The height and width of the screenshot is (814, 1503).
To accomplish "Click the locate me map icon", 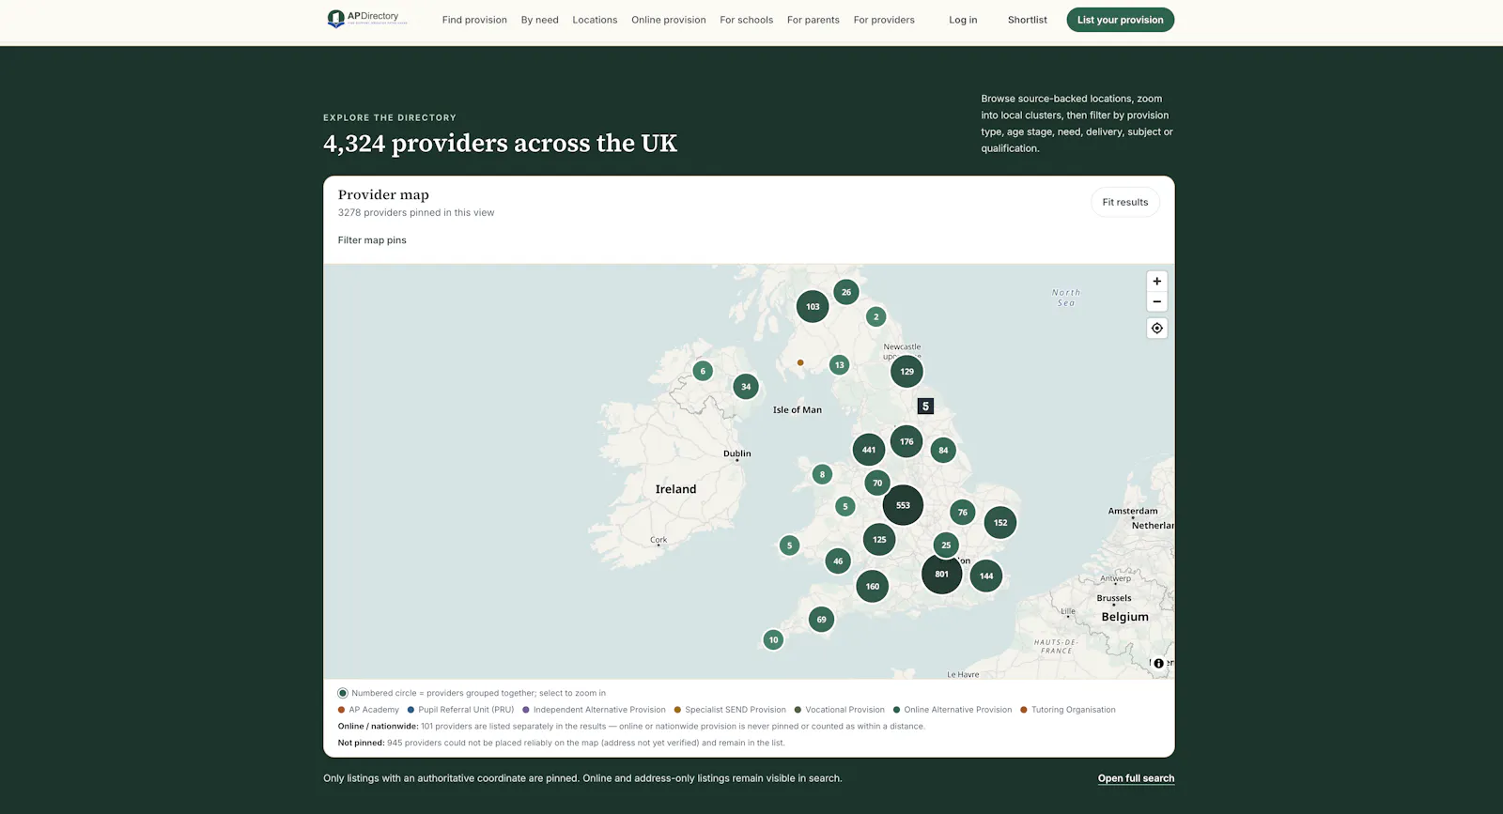I will click(x=1157, y=328).
